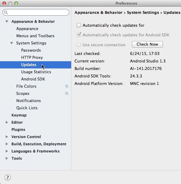Viewport: 181px width, 184px height.
Task: Click the search magnifier icon
Action: pyautogui.click(x=6, y=12)
